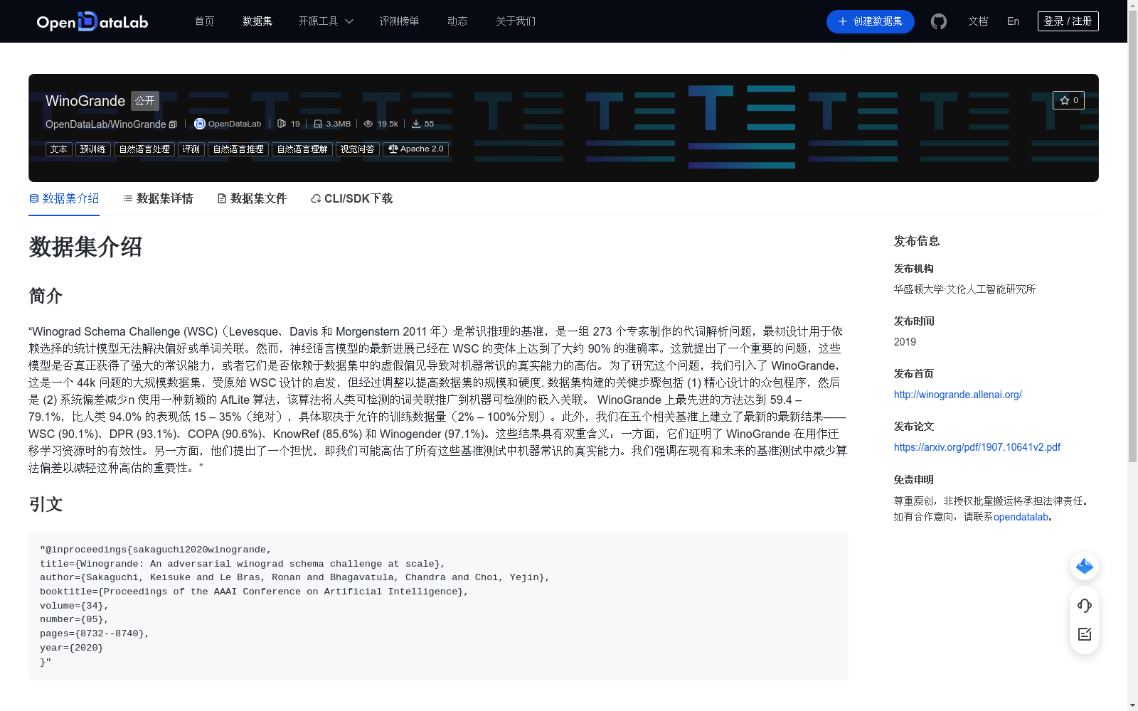Click the views eye icon 19.5k

(368, 124)
